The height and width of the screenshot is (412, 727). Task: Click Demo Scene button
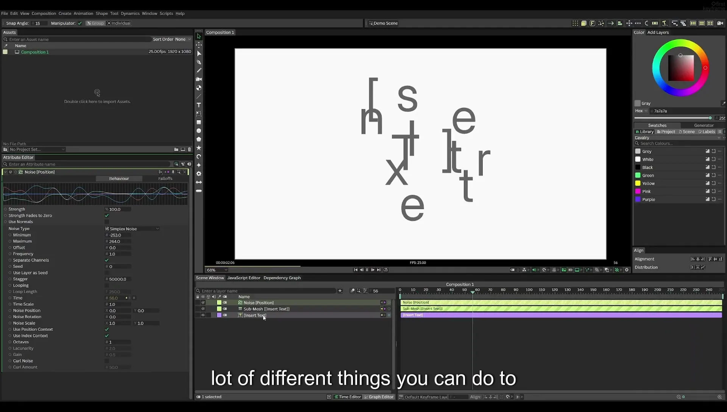pyautogui.click(x=383, y=23)
